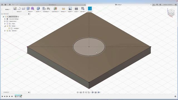The height and width of the screenshot is (100, 178).
Task: Click the Add-Ins scripts icon
Action: click(83, 9)
